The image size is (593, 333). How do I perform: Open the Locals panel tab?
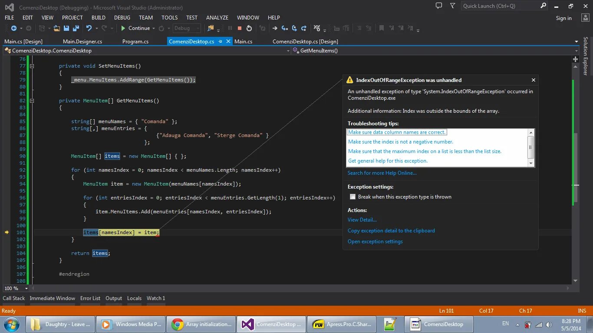click(x=134, y=298)
